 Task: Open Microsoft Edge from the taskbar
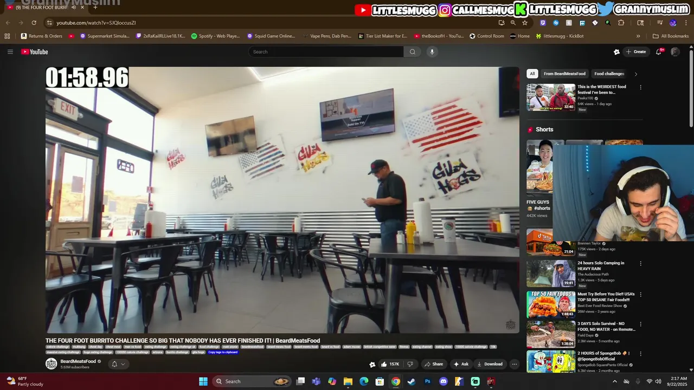coord(364,381)
